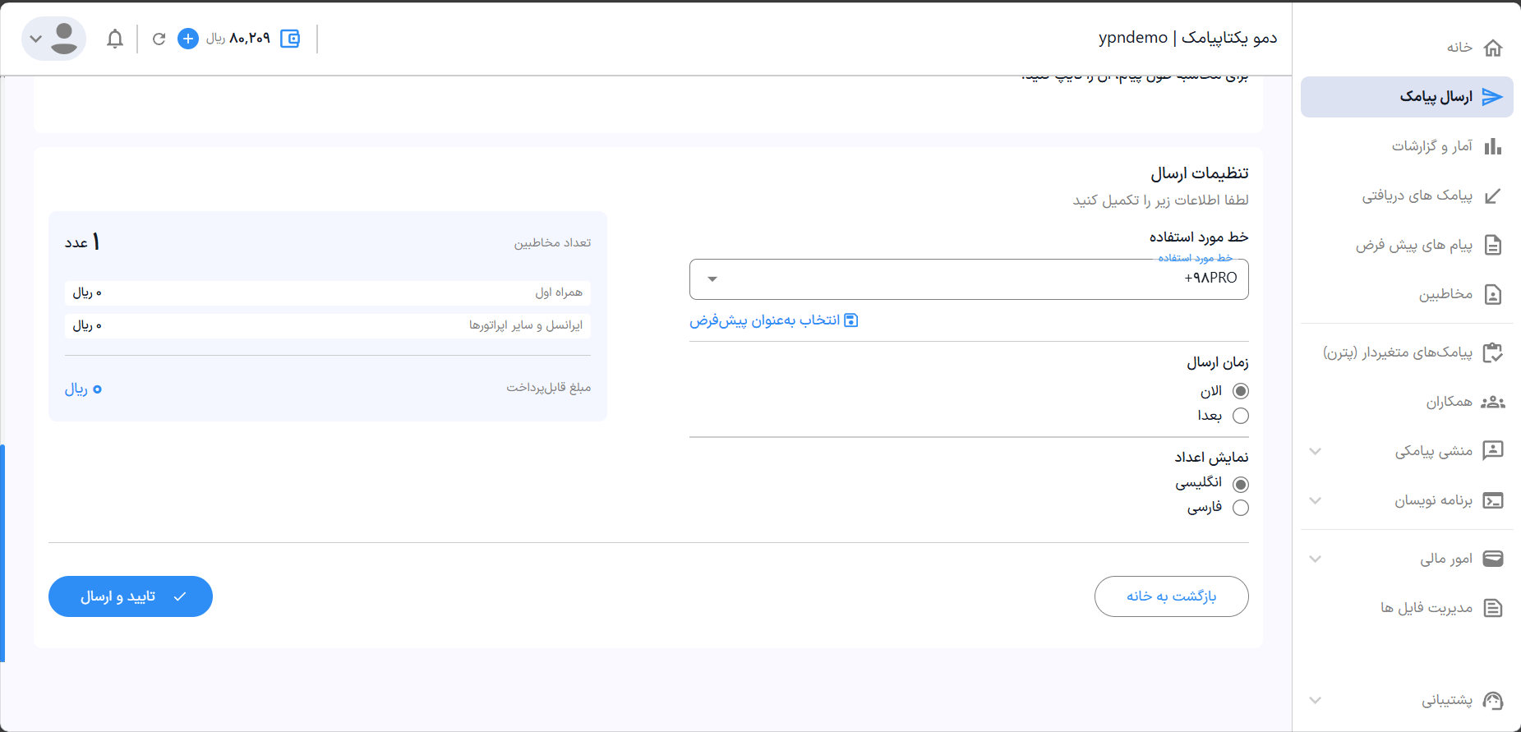The image size is (1521, 732).
Task: Click the refresh balance icon
Action: coord(159,39)
